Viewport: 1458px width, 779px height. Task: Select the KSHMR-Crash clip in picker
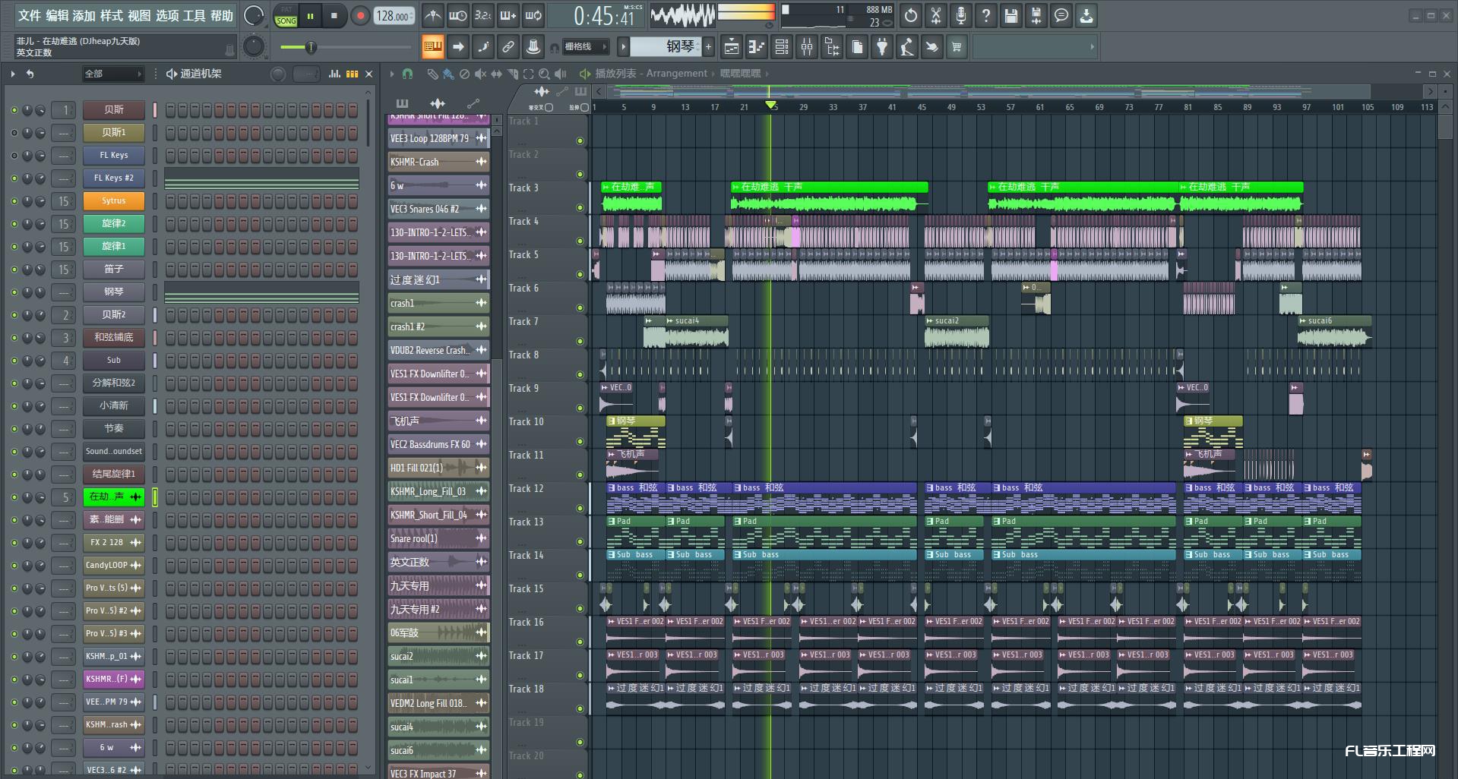pyautogui.click(x=438, y=162)
